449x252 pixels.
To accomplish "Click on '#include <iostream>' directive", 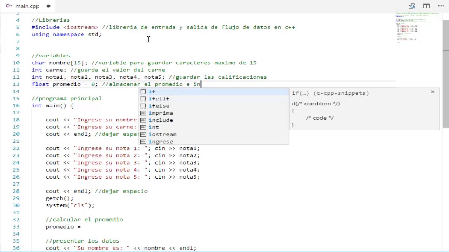I will (x=65, y=27).
